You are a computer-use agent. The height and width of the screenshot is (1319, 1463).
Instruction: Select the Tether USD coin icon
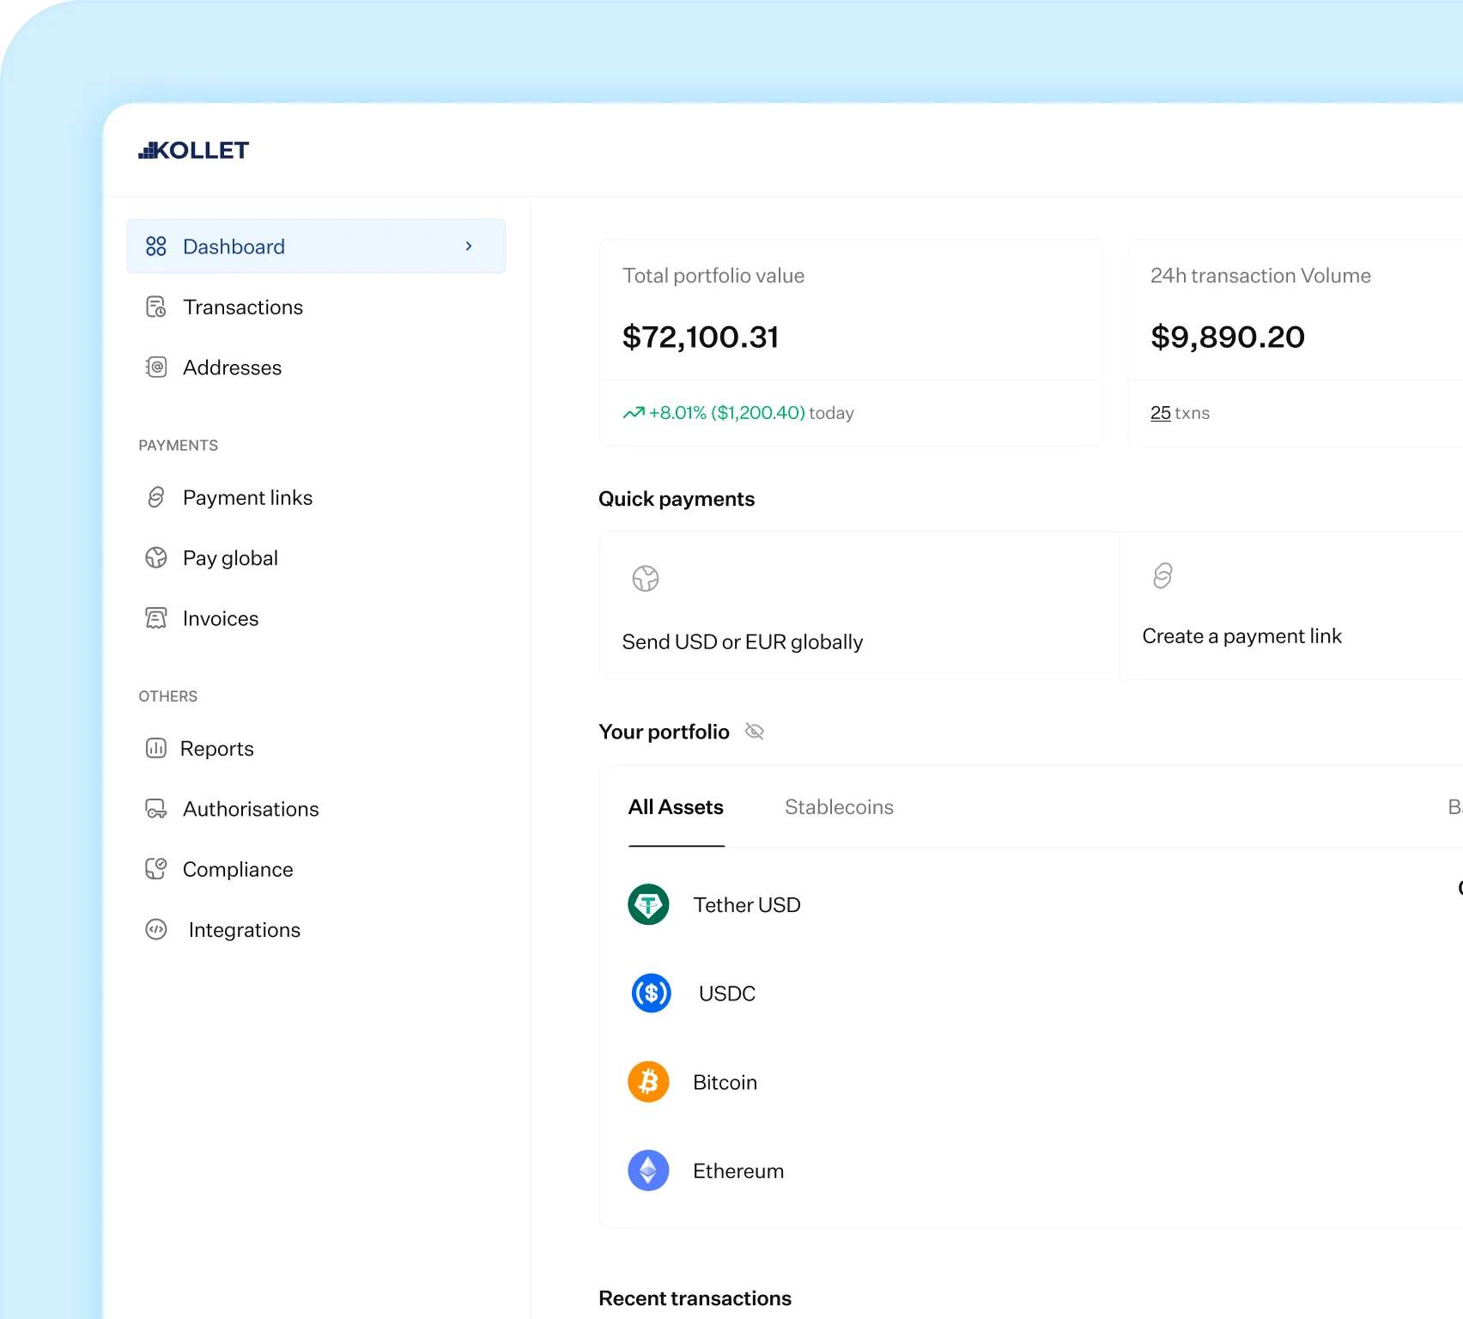coord(648,904)
